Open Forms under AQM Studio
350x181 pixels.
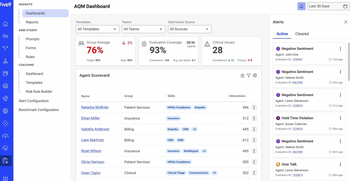(31, 48)
